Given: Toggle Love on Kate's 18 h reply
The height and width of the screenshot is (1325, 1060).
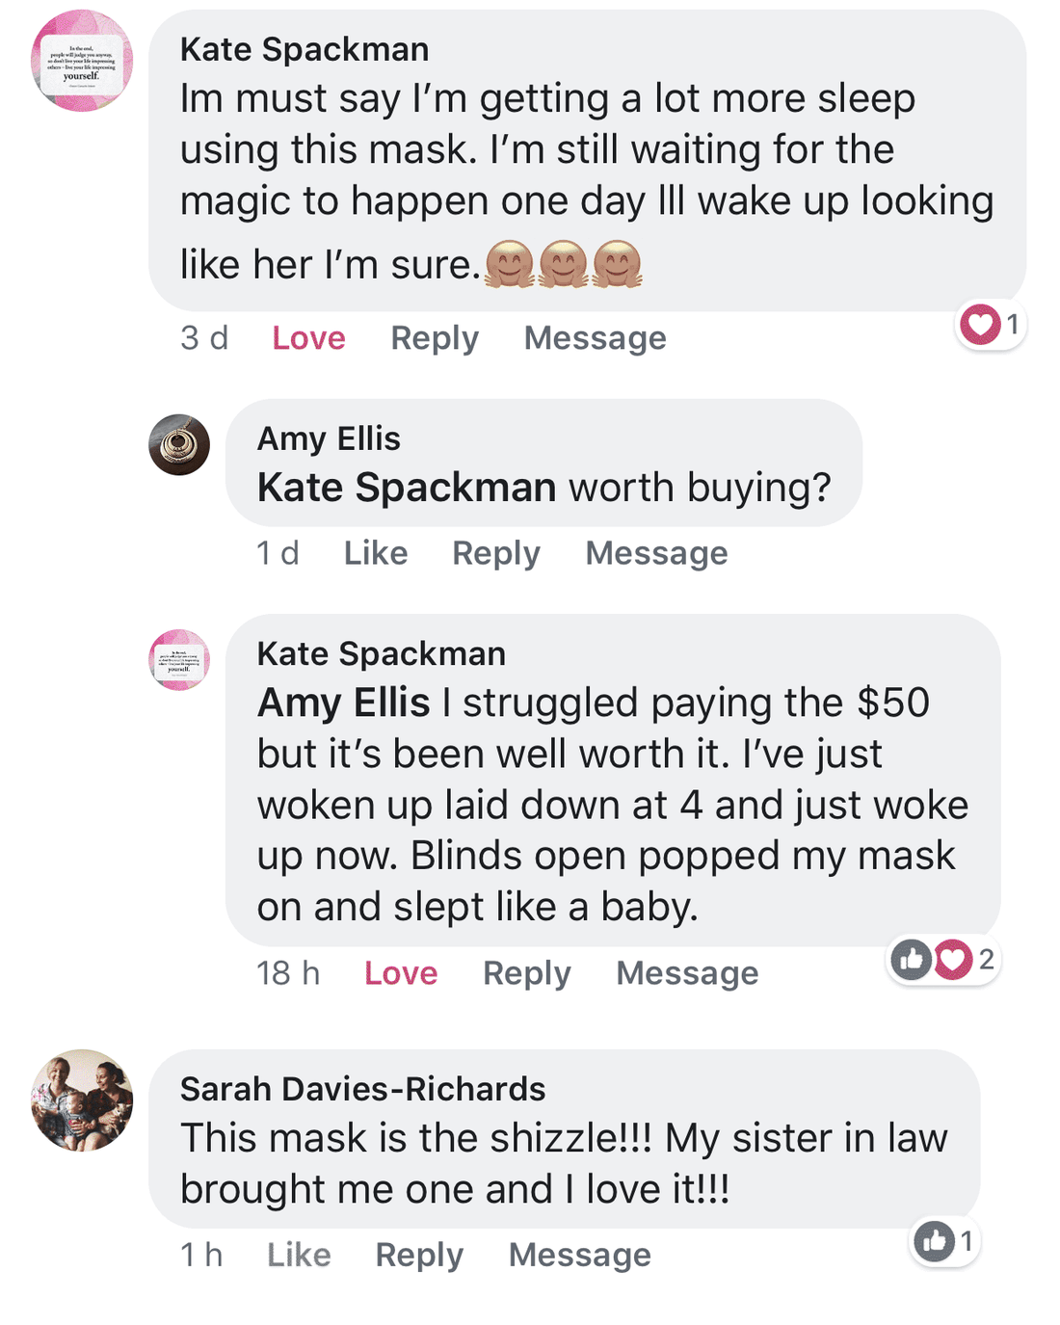Looking at the screenshot, I should click(401, 973).
